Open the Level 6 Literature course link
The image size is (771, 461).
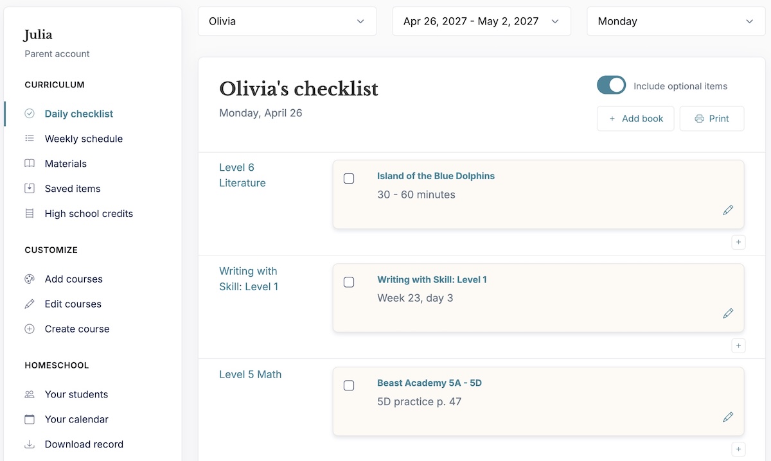pos(242,175)
